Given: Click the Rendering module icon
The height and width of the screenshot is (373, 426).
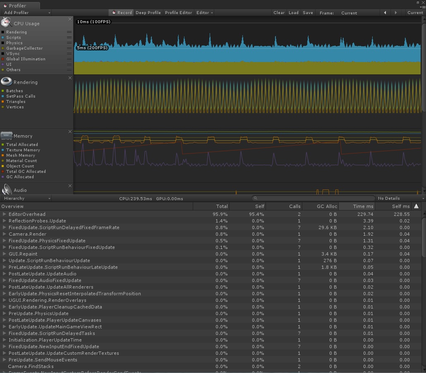Looking at the screenshot, I should click(x=6, y=81).
